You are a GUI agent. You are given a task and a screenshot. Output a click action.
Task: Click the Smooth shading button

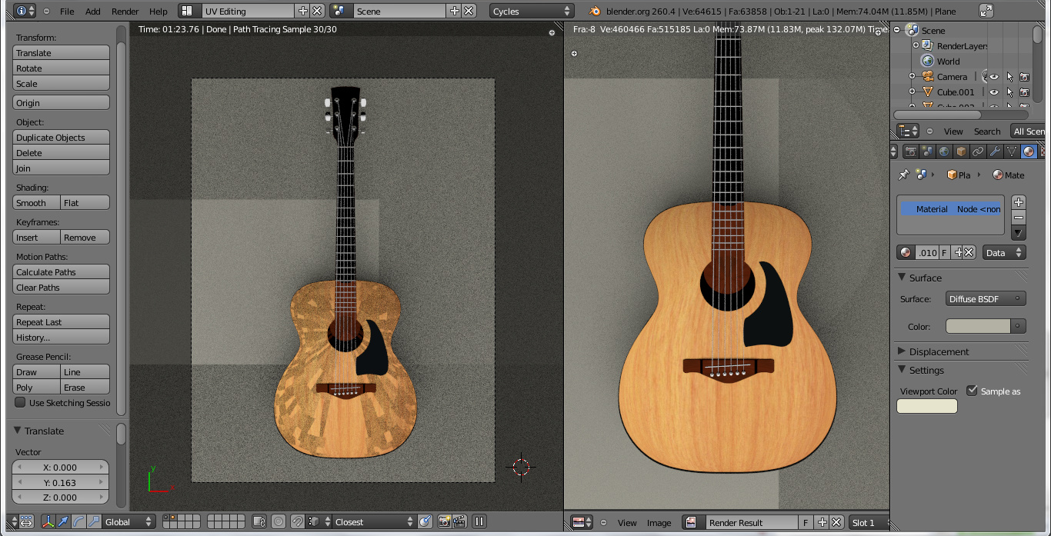point(36,202)
